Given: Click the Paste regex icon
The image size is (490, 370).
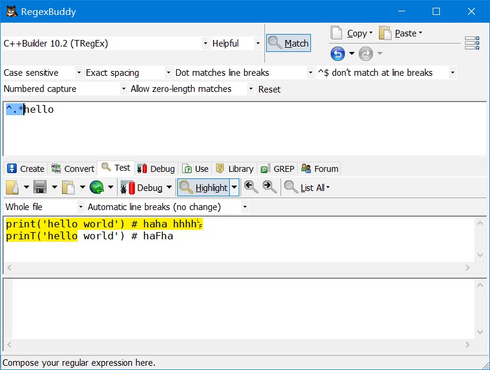Looking at the screenshot, I should [385, 33].
